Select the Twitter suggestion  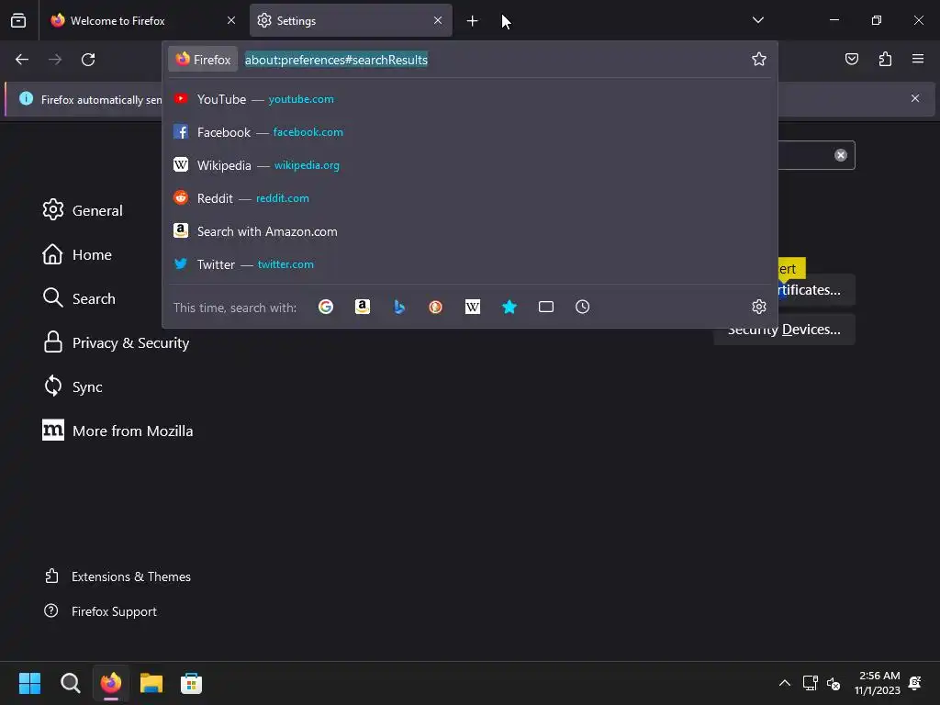click(x=470, y=264)
